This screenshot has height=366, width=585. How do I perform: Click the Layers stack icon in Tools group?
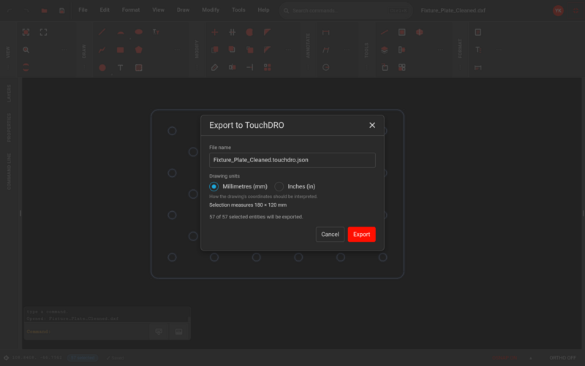(385, 50)
